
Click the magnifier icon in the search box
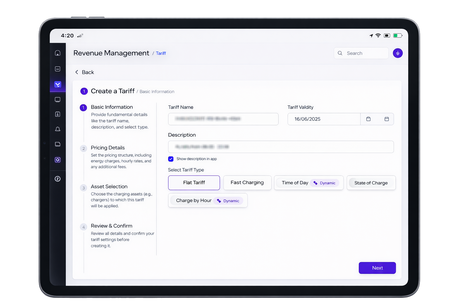coord(340,53)
